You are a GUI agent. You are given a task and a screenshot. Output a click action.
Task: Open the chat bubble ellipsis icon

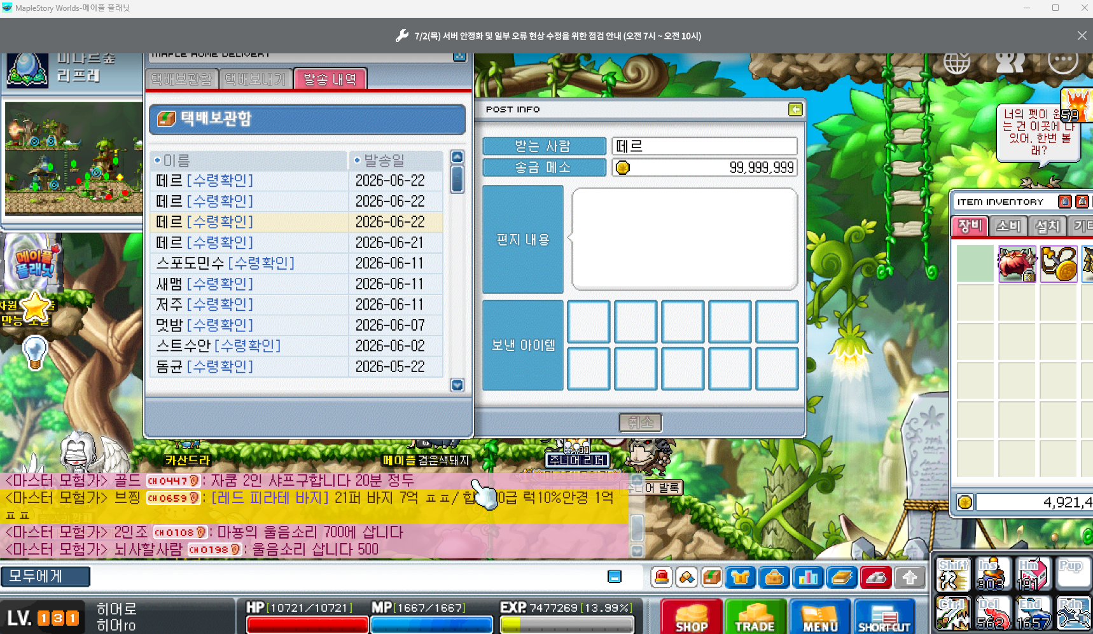(x=1062, y=62)
